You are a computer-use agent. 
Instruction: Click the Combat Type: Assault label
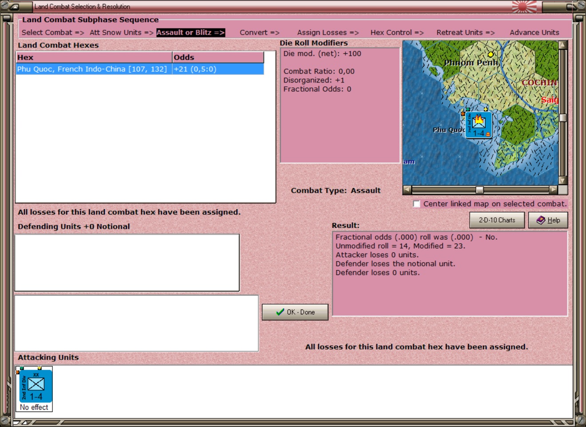click(x=336, y=191)
